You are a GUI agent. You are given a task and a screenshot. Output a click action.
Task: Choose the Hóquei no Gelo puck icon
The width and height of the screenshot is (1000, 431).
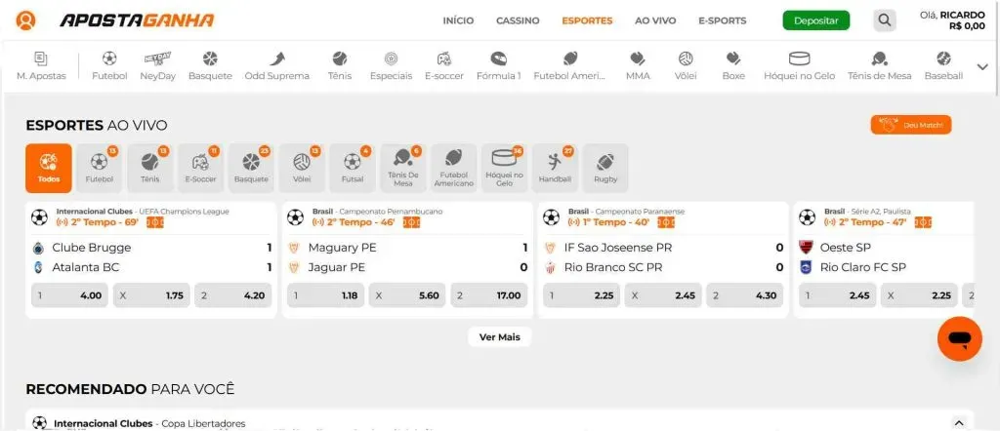799,59
